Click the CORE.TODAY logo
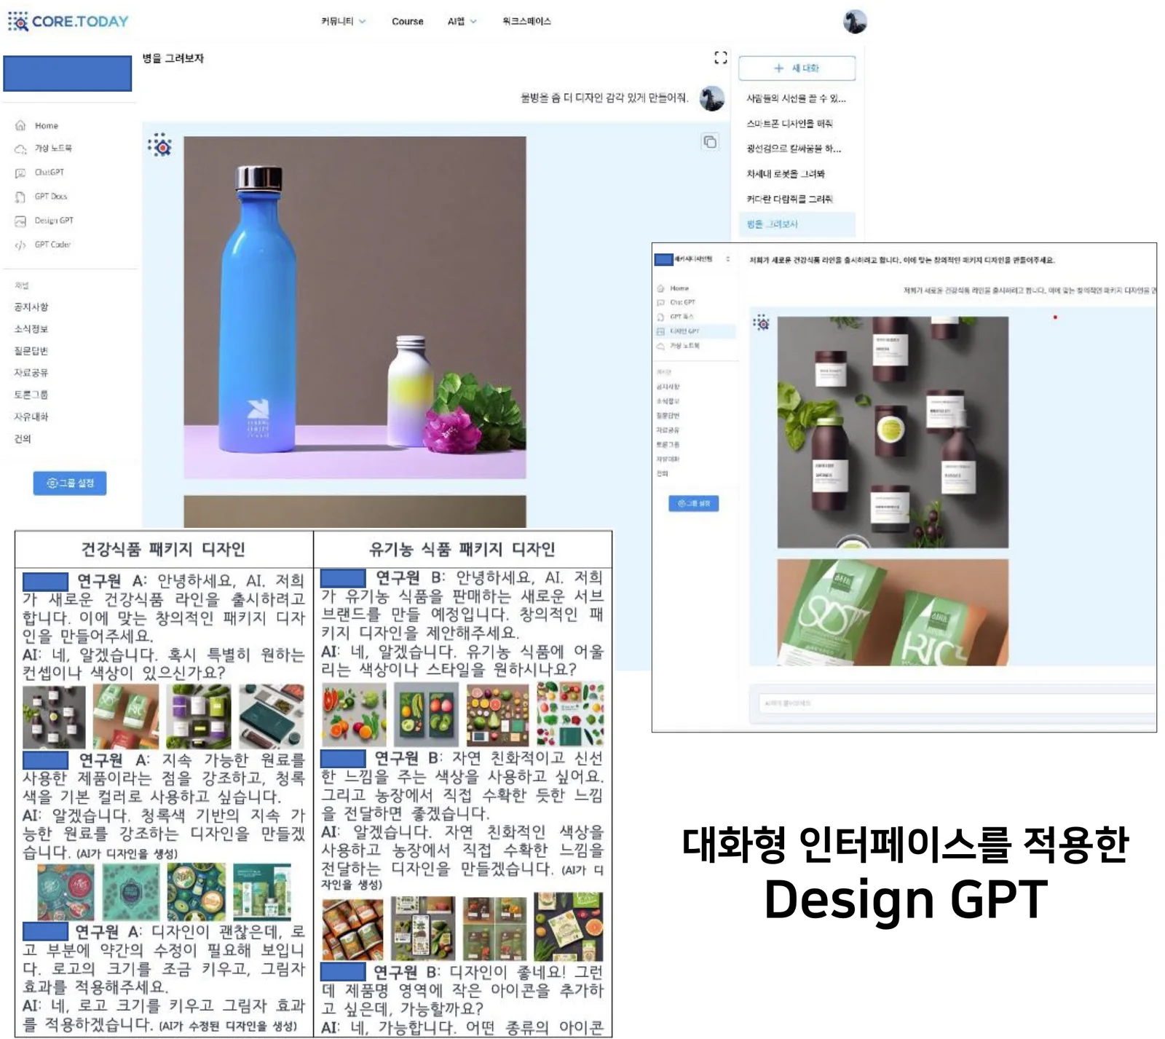This screenshot has width=1165, height=1039. 68,21
